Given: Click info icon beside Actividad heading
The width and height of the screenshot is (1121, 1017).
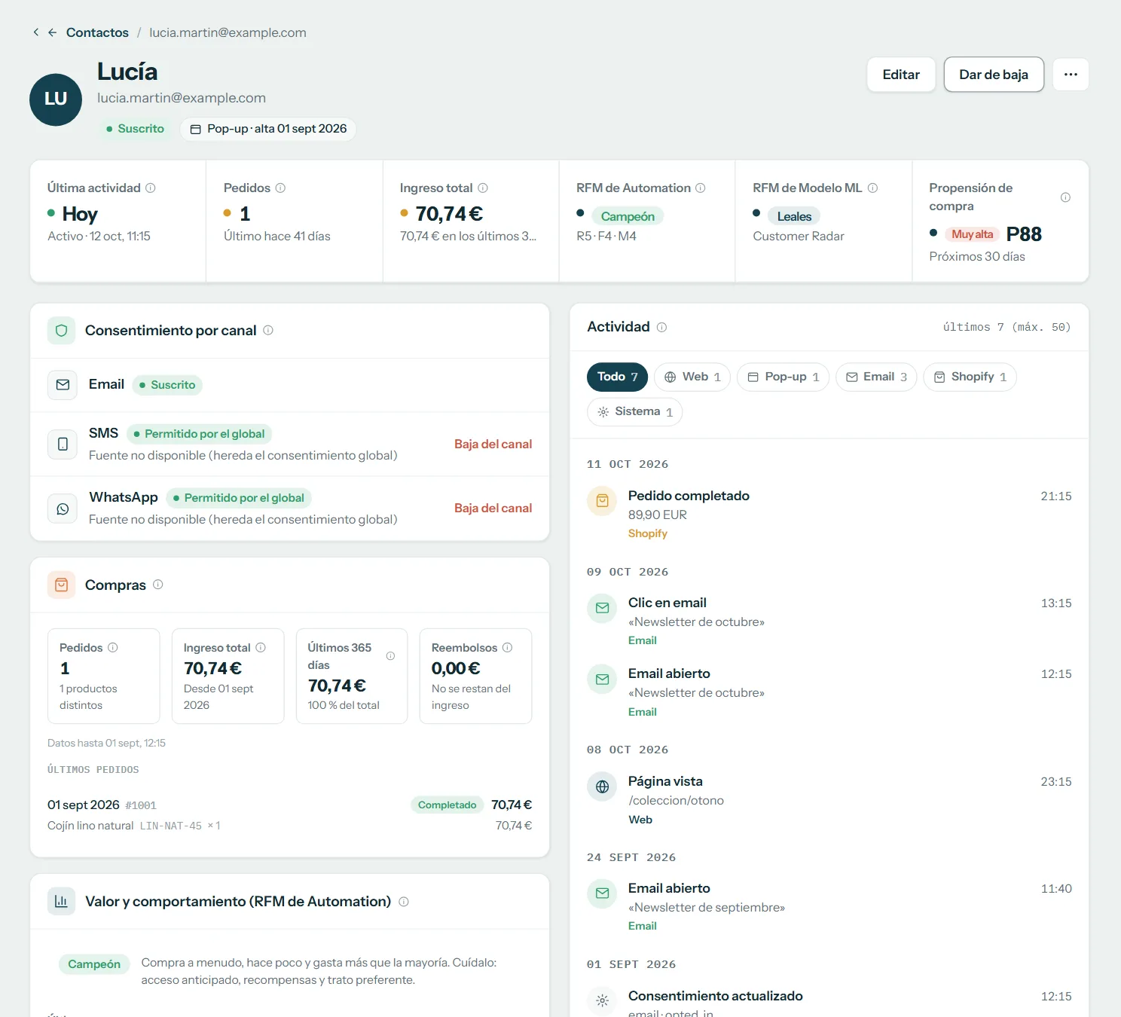Looking at the screenshot, I should point(661,327).
